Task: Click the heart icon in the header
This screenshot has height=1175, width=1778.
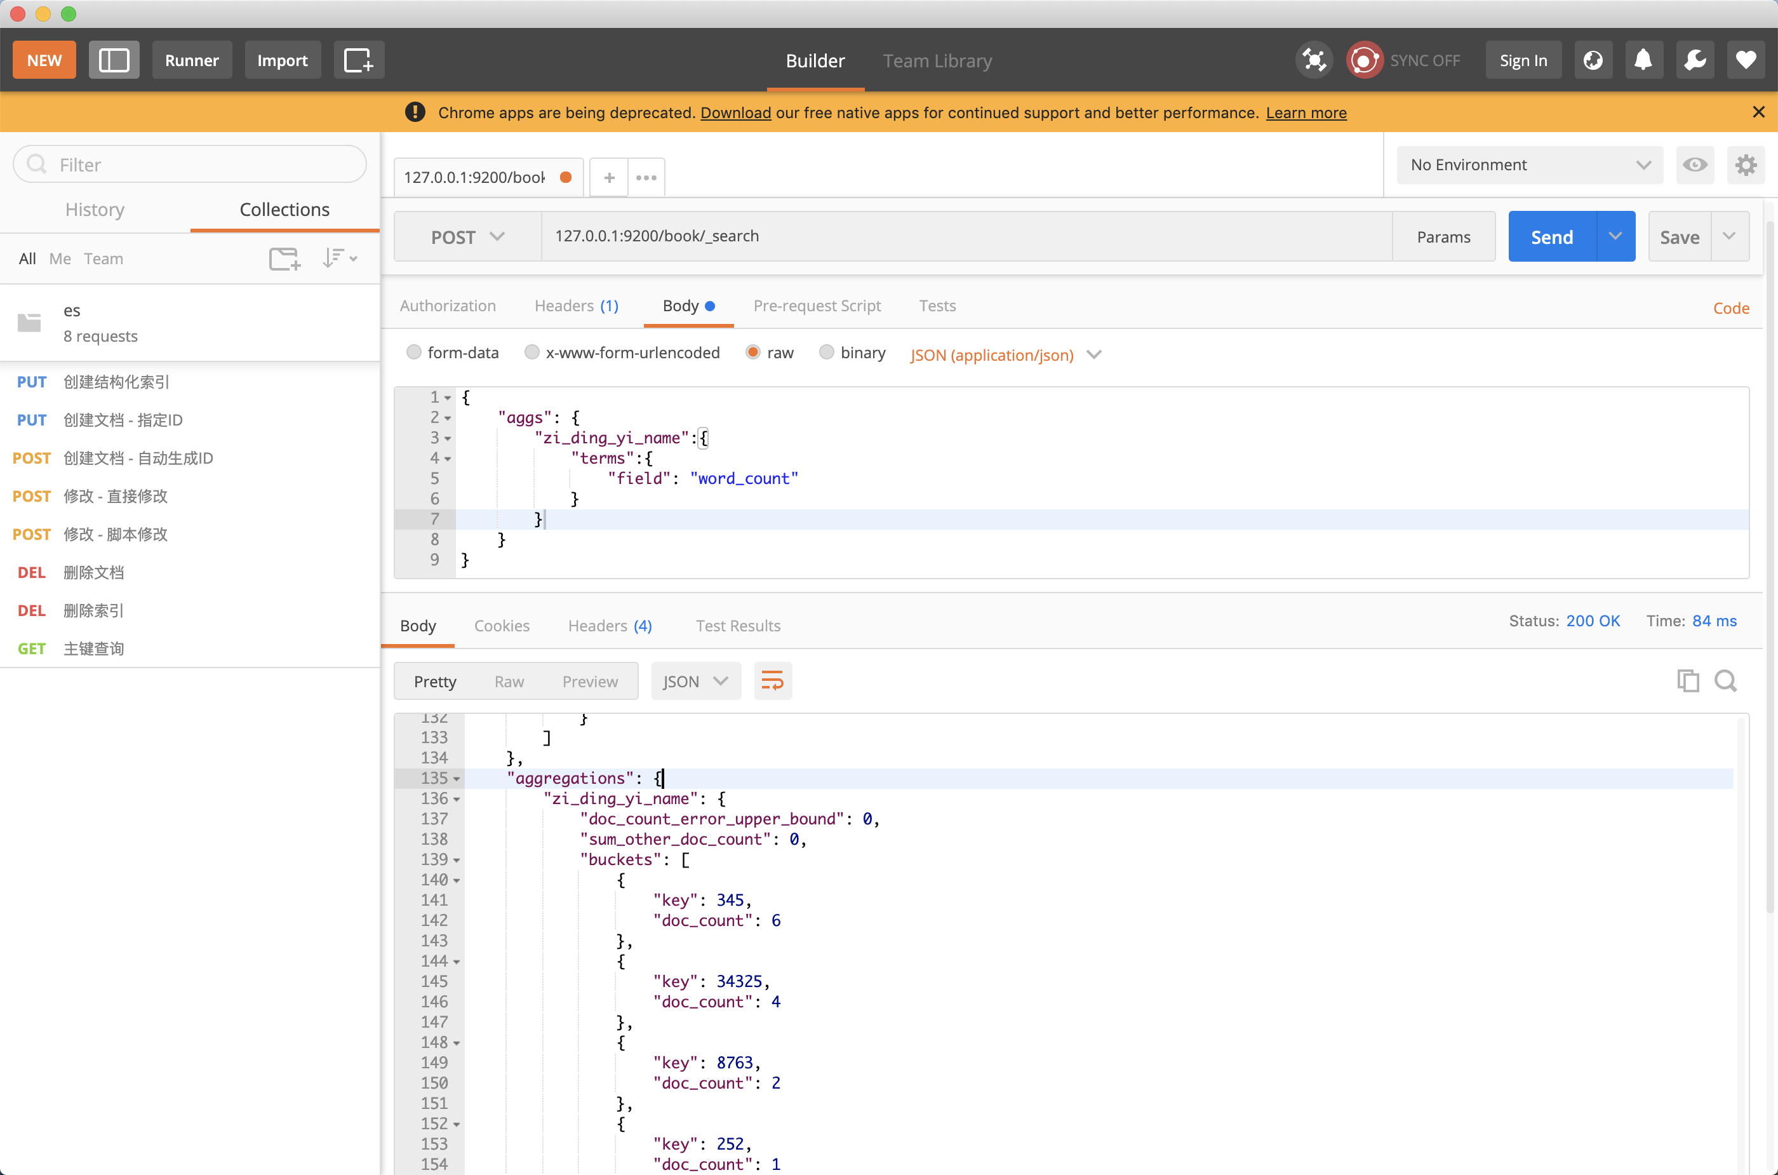Action: [1746, 60]
